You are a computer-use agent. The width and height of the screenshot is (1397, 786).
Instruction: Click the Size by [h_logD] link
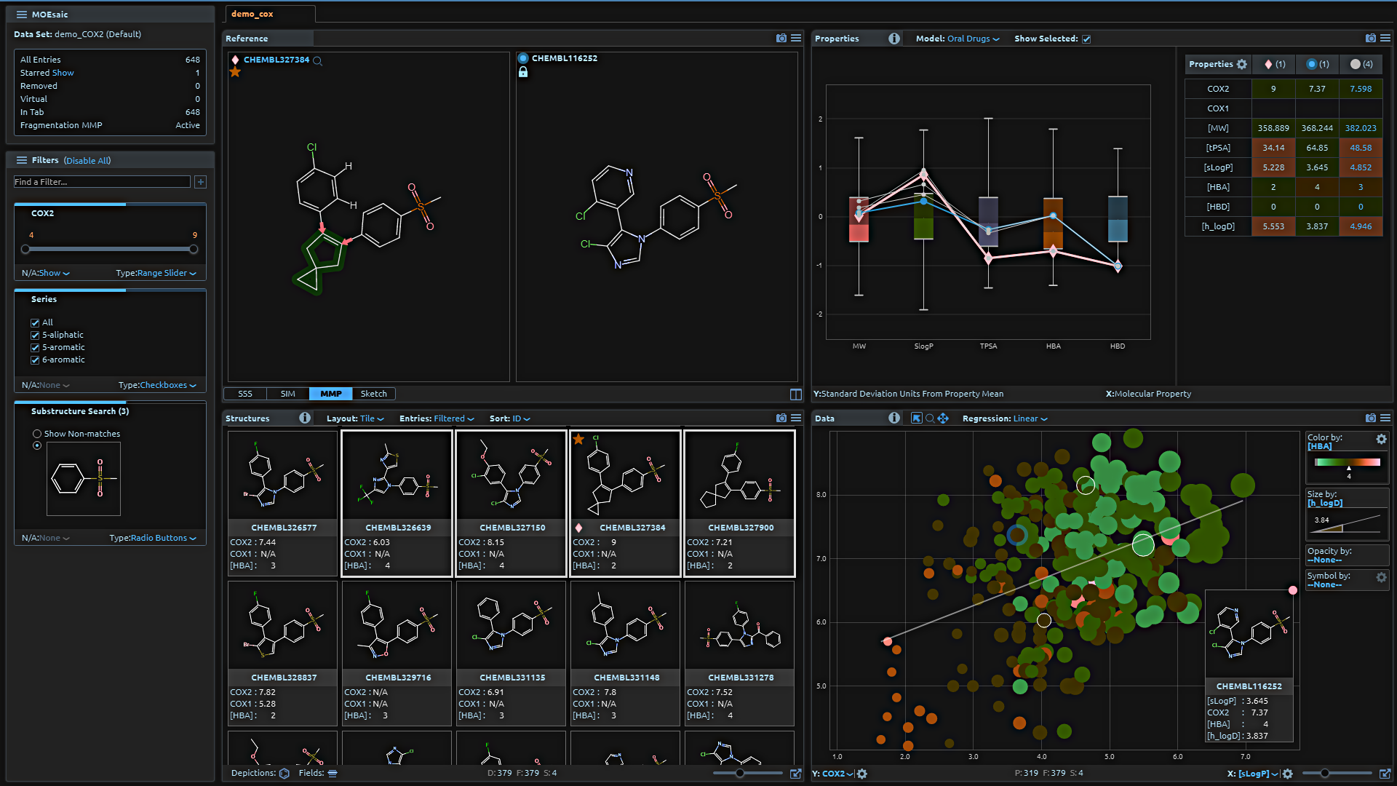tap(1325, 503)
